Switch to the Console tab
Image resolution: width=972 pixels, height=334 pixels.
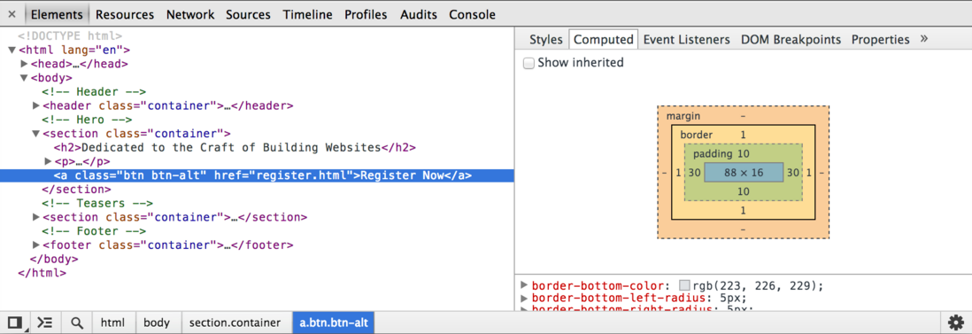473,14
